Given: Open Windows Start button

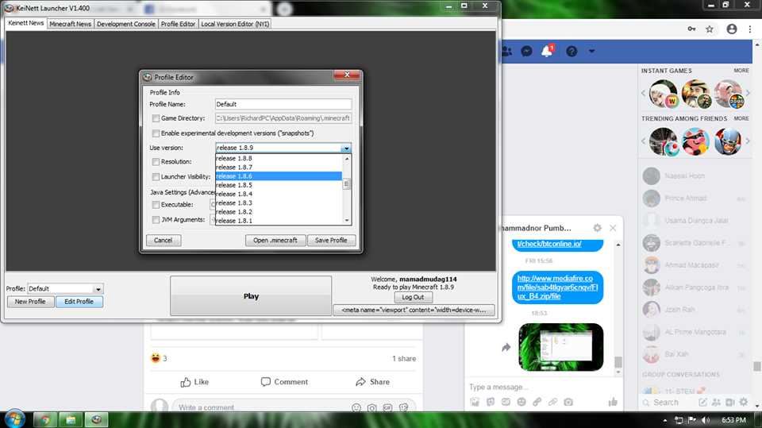Looking at the screenshot, I should (x=14, y=418).
